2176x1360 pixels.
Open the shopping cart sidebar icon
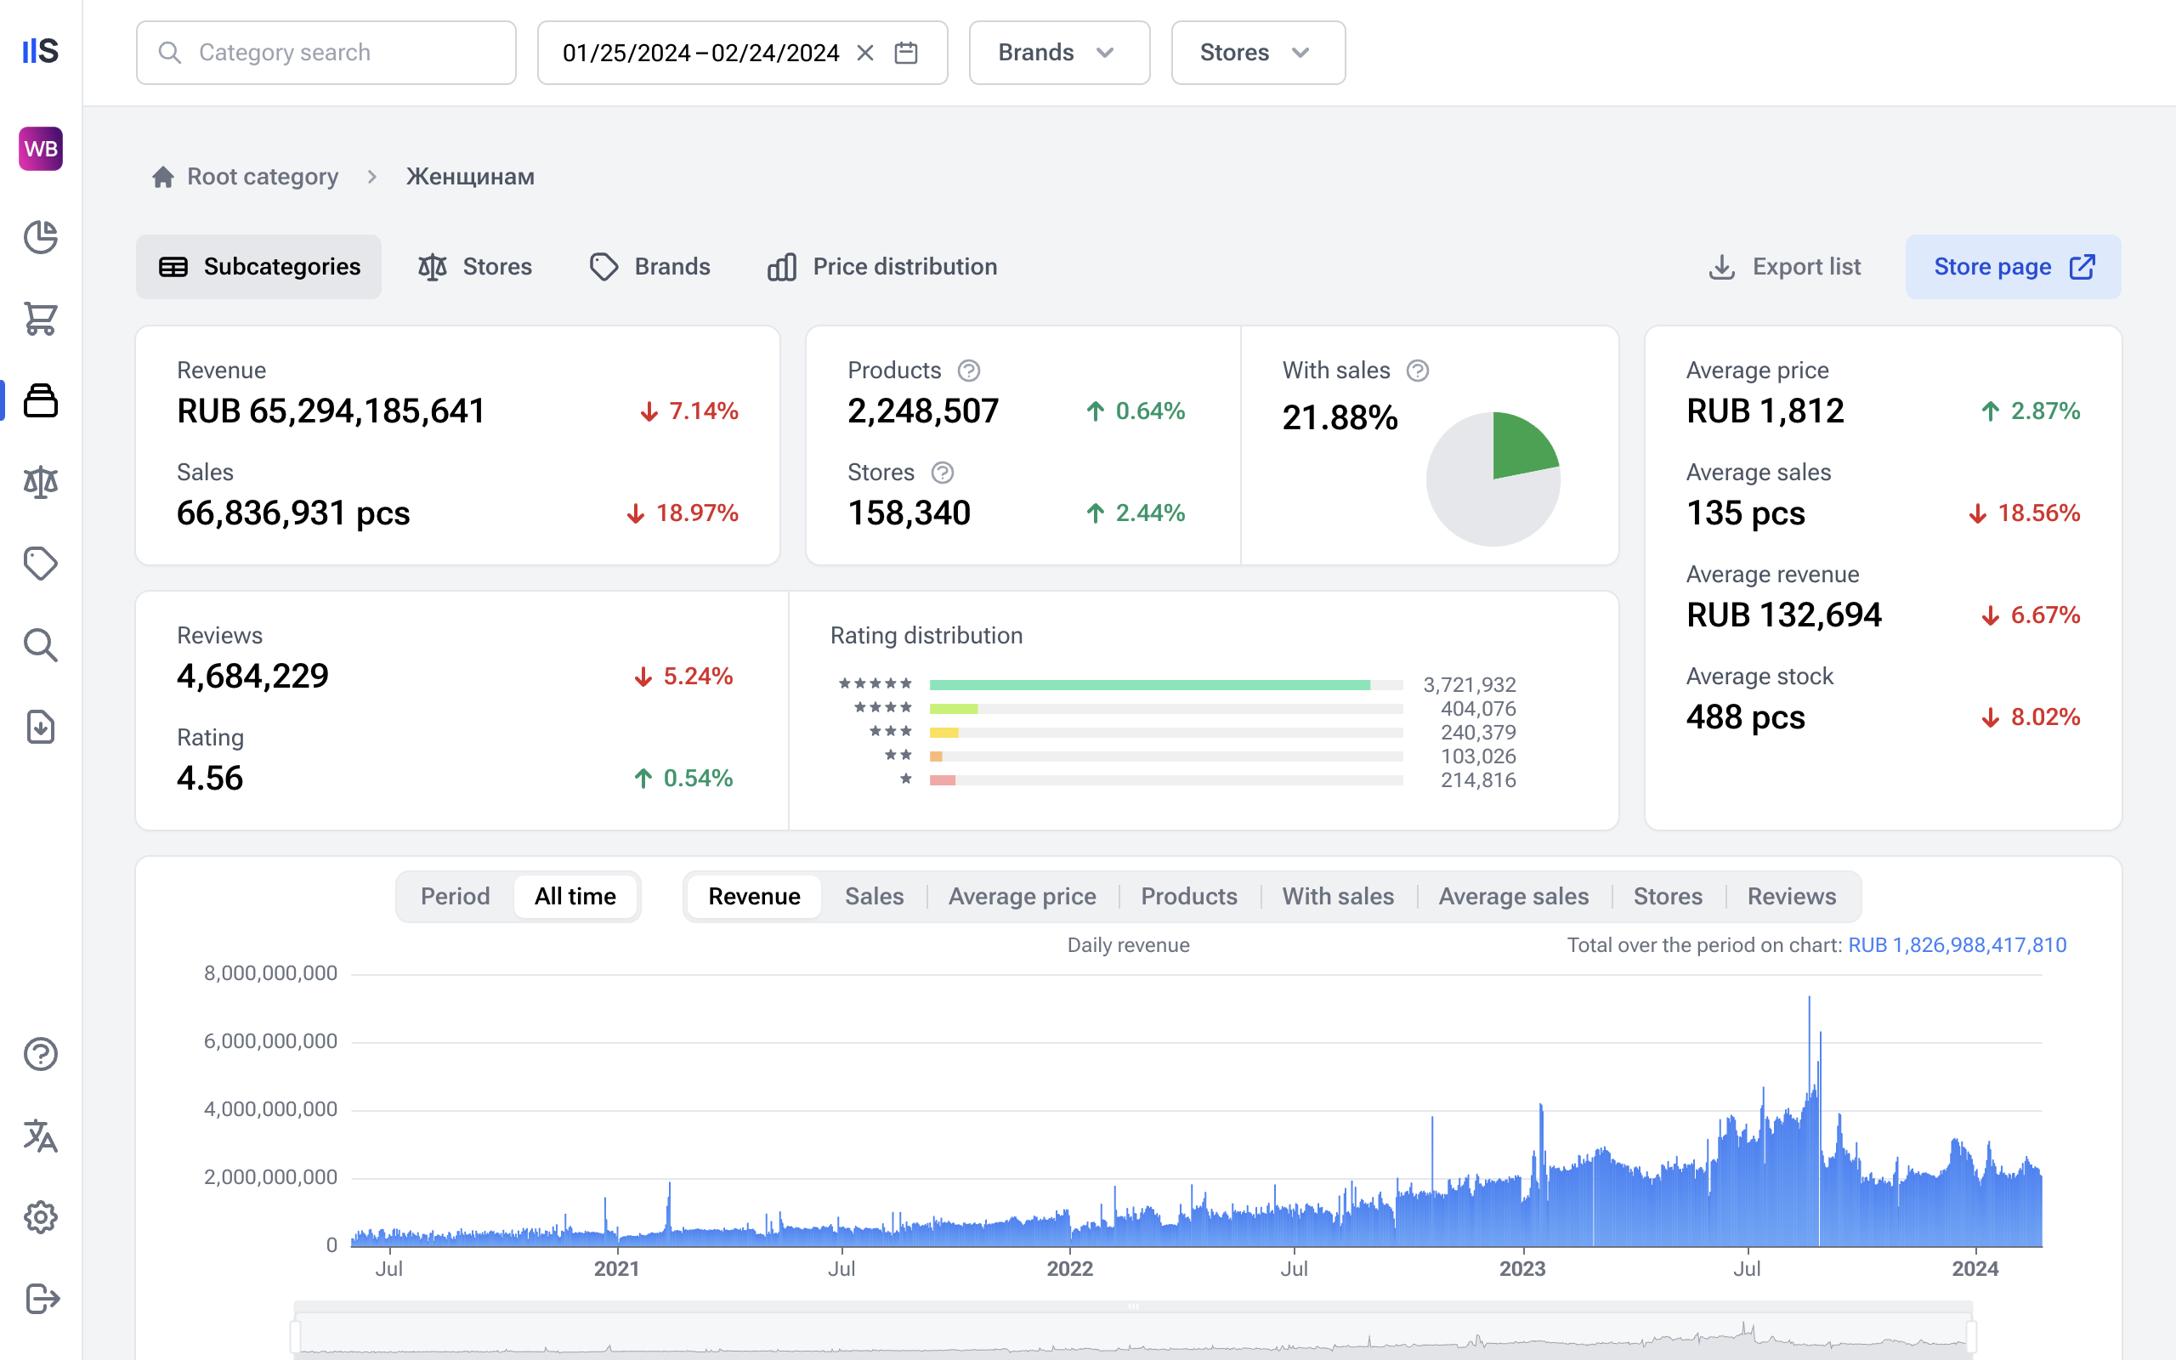click(41, 319)
